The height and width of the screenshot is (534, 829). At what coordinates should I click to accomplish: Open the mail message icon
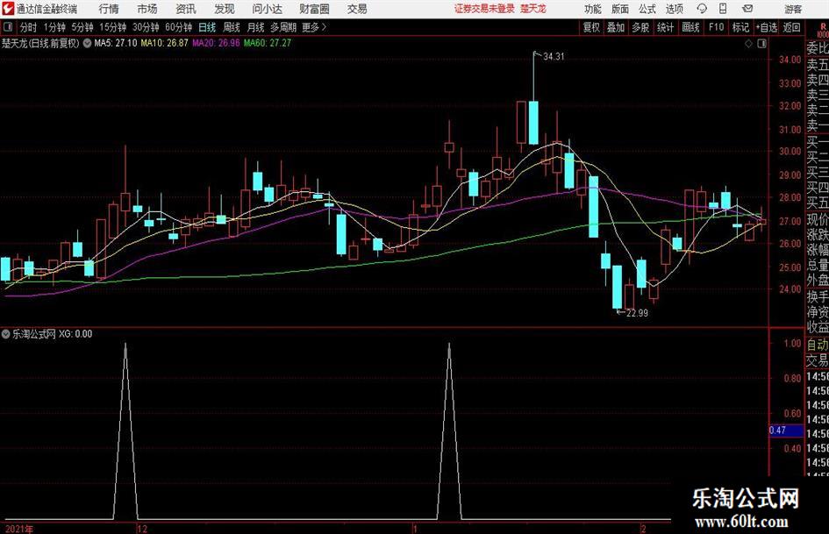747,9
